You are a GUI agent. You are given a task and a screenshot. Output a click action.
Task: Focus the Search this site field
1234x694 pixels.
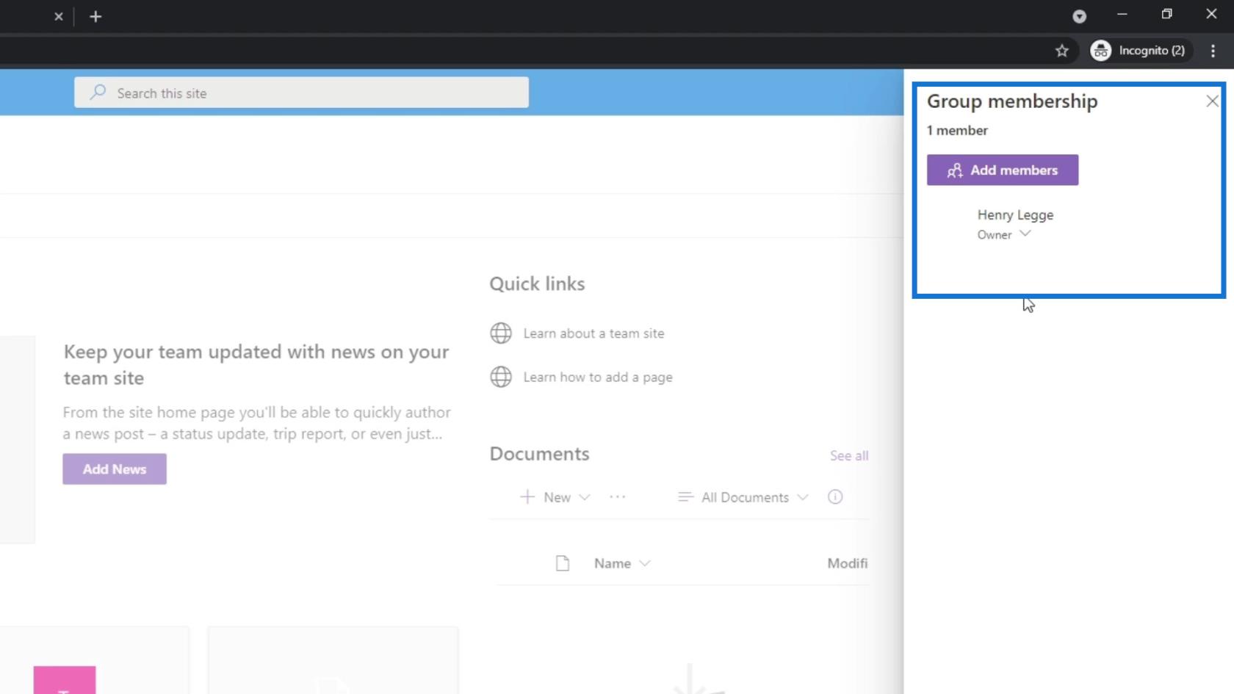301,93
